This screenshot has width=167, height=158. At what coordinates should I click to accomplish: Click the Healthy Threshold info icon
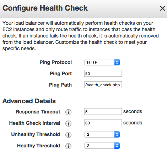68,146
